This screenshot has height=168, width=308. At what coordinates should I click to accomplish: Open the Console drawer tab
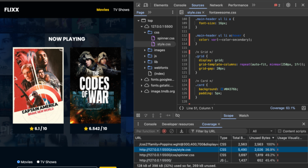pos(150,124)
